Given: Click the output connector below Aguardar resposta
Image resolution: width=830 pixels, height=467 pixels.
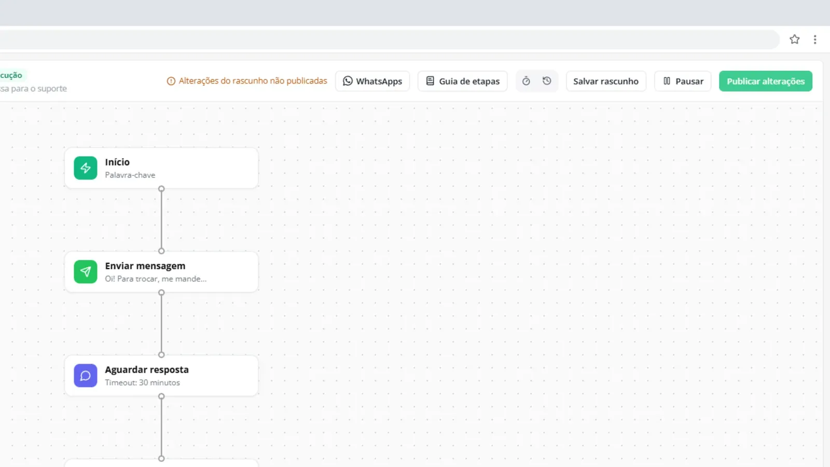Looking at the screenshot, I should point(161,396).
